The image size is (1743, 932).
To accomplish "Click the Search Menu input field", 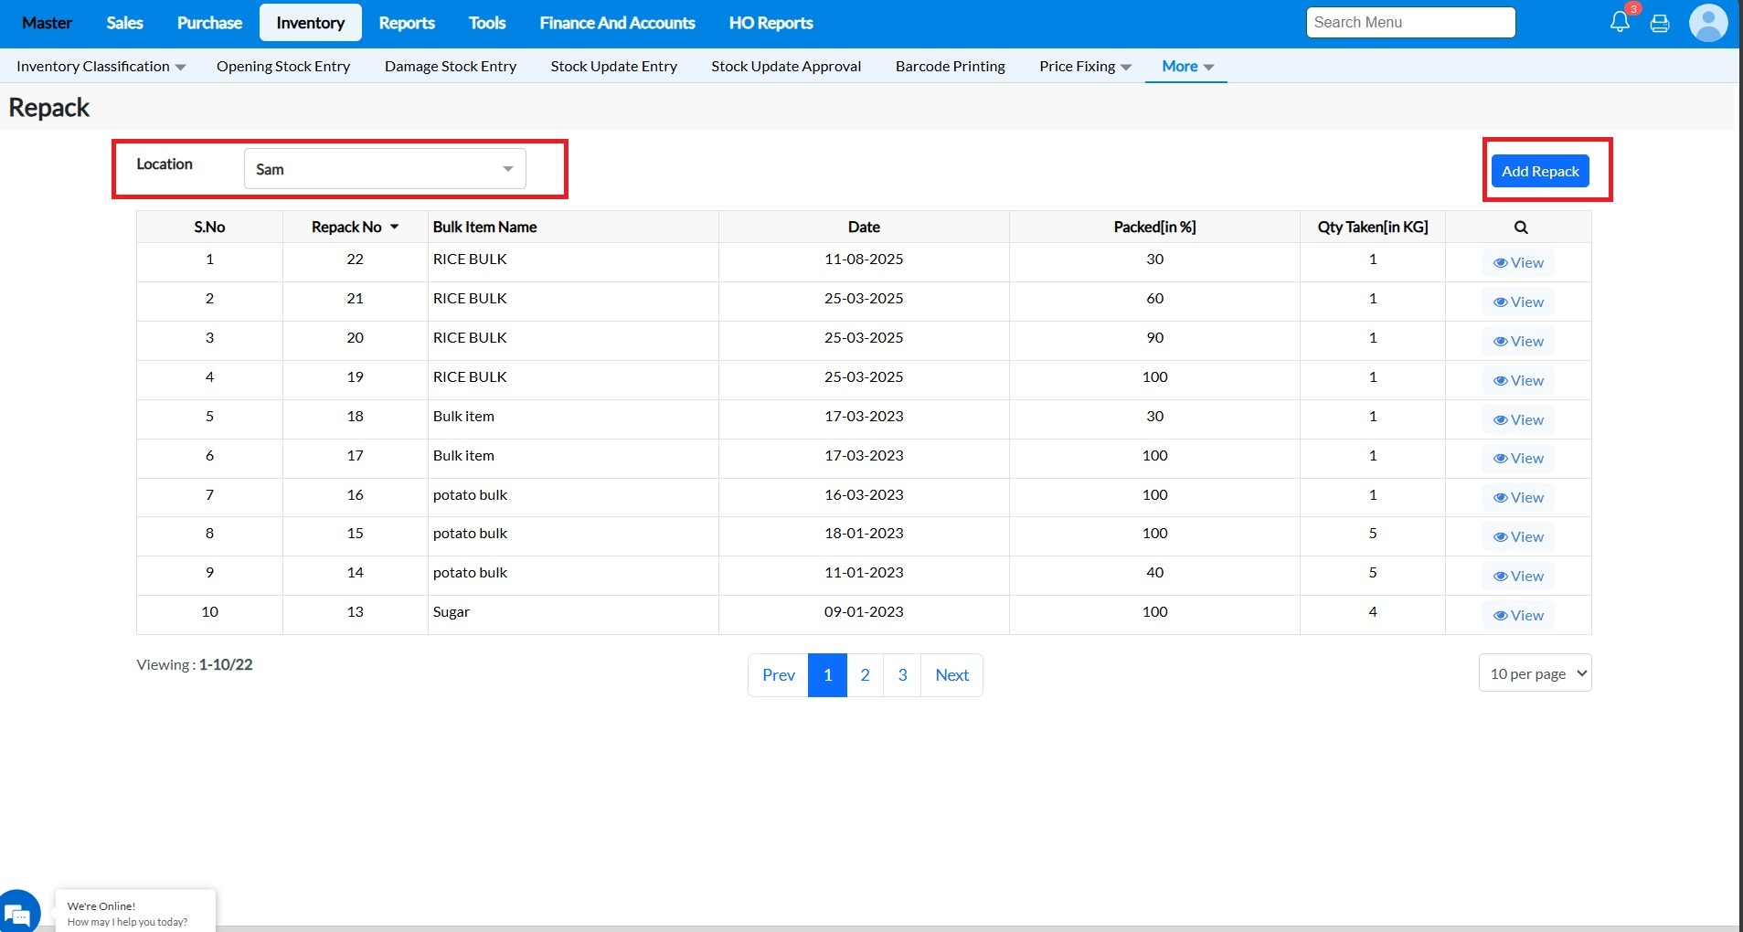I will (x=1410, y=23).
